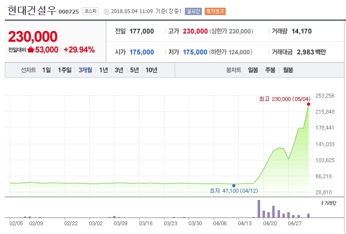346x234 pixels.
Task: Click the 코스피 market badge
Action: coord(89,11)
